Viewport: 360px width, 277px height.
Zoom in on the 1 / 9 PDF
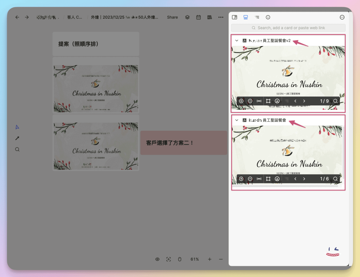241,101
